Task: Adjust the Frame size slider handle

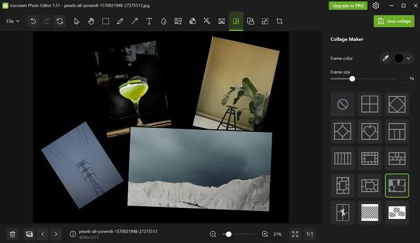Action: [x=352, y=79]
